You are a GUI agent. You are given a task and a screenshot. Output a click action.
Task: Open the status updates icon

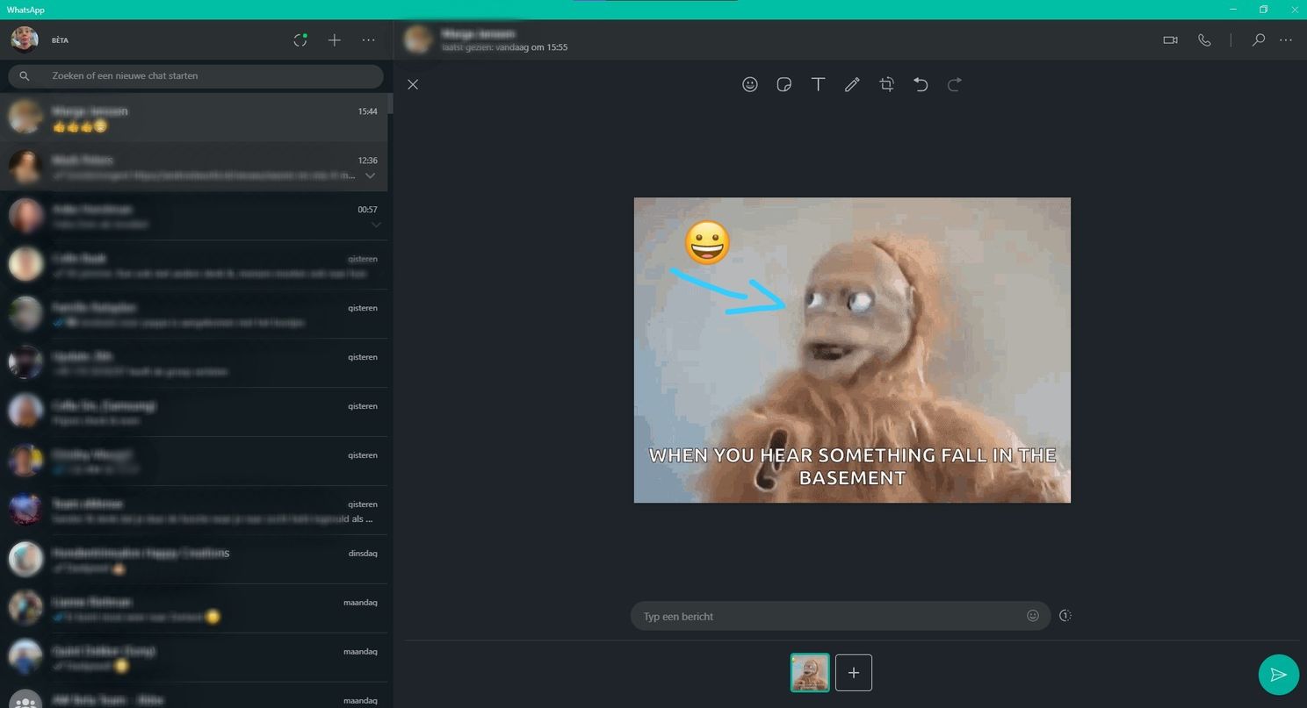pyautogui.click(x=300, y=39)
